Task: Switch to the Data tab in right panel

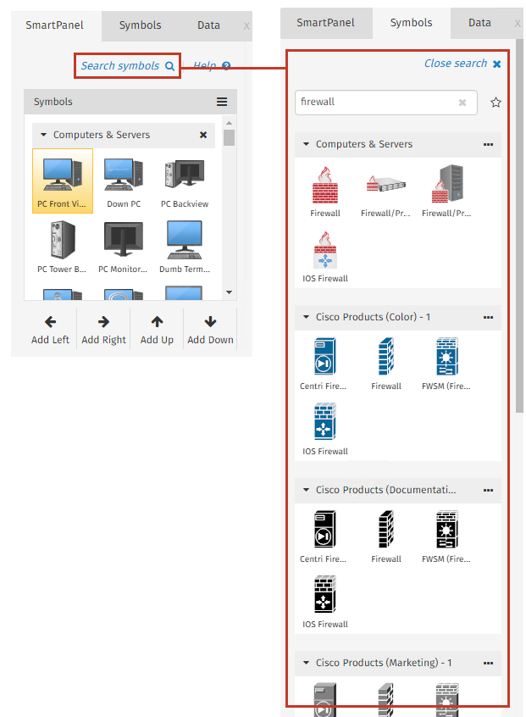Action: pyautogui.click(x=479, y=23)
